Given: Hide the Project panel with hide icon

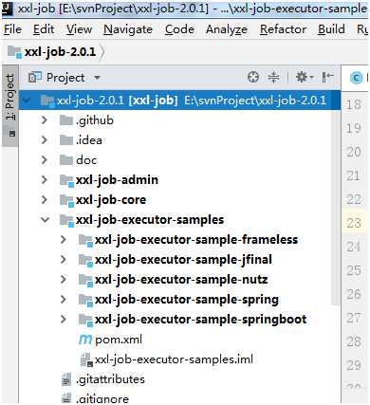Looking at the screenshot, I should tap(327, 77).
